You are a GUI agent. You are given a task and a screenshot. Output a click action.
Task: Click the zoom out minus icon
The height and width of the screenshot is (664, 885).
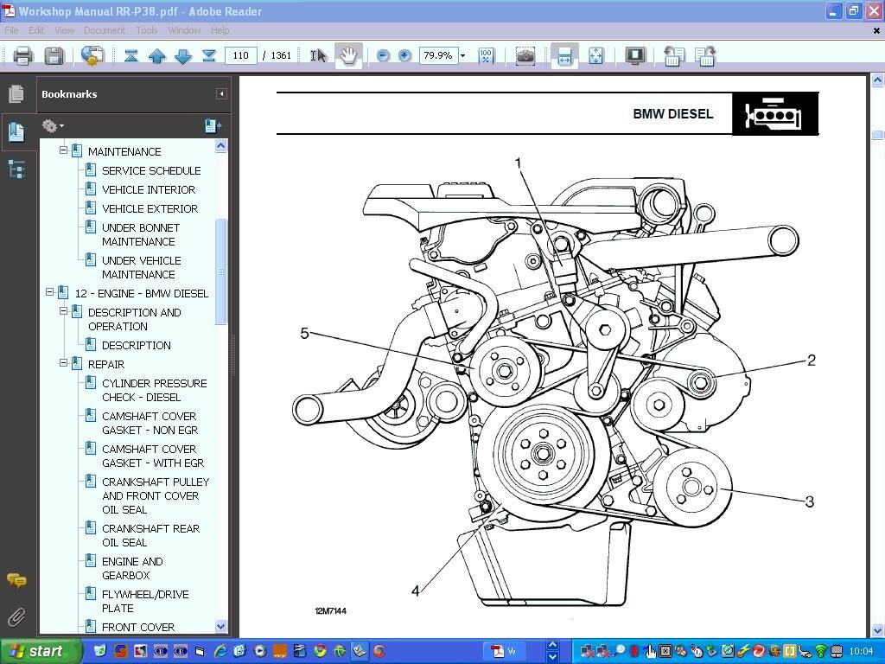coord(383,55)
